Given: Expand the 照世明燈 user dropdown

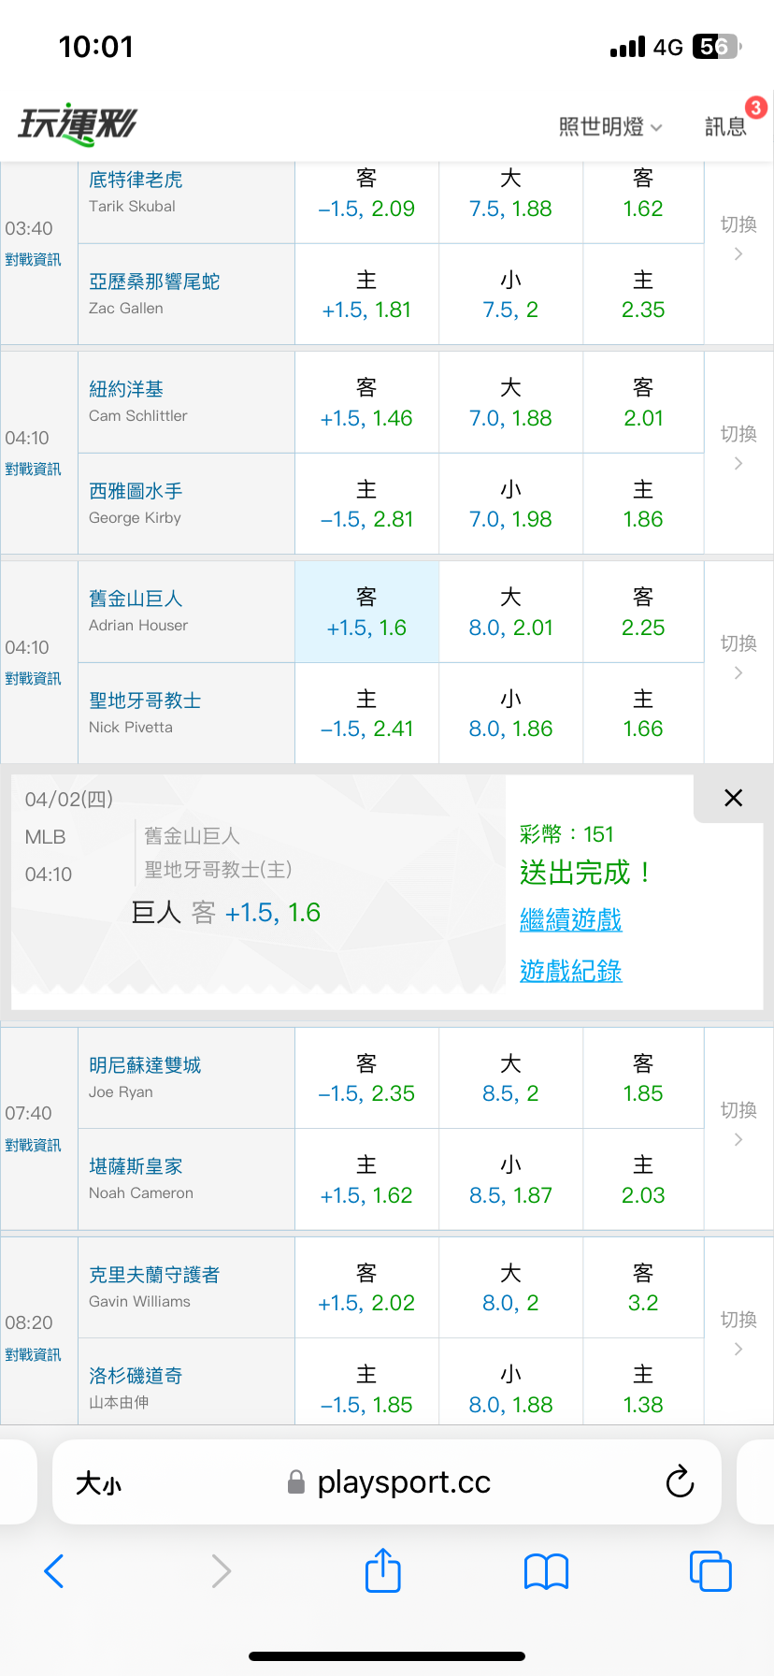Looking at the screenshot, I should [x=610, y=126].
